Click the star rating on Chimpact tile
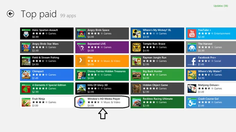This screenshot has height=132, width=236. [40, 75]
